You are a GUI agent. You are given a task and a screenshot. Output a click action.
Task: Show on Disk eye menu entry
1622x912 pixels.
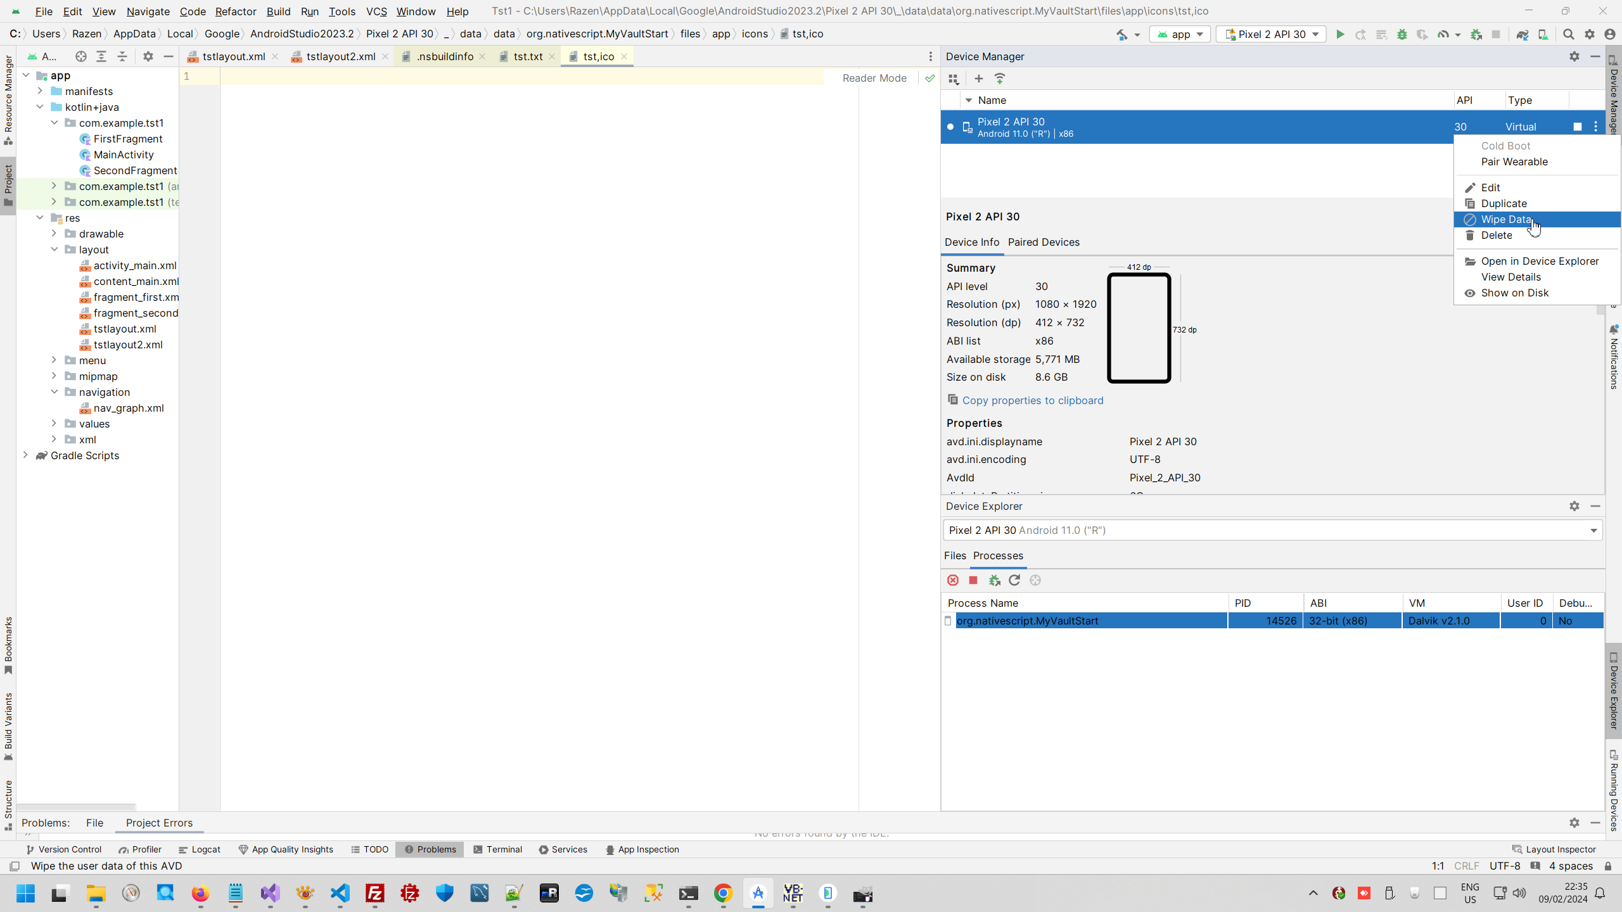1514,293
